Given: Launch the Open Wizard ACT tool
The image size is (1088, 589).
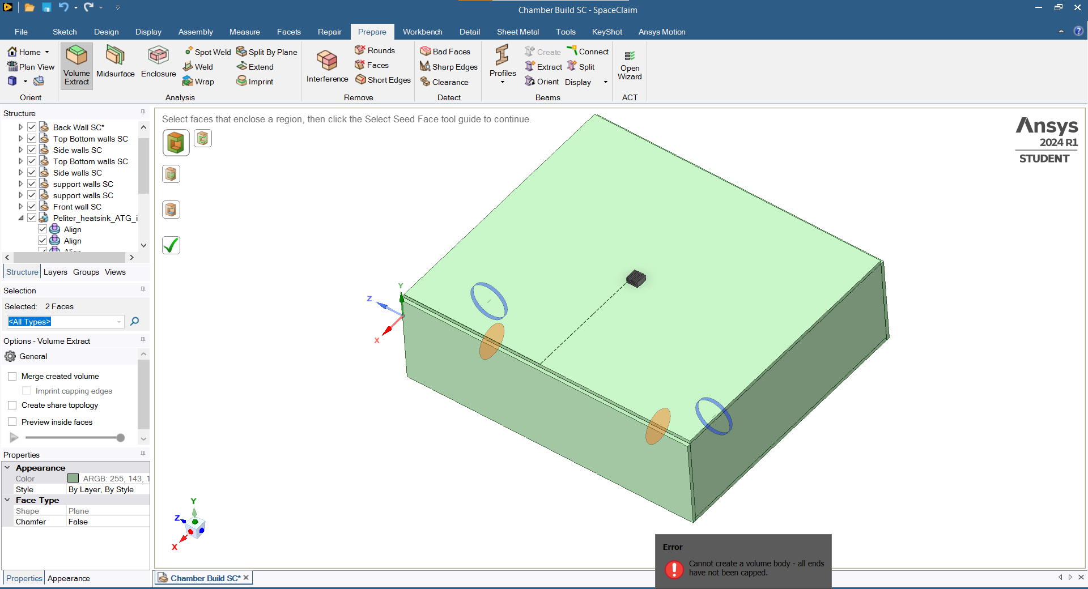Looking at the screenshot, I should [630, 66].
